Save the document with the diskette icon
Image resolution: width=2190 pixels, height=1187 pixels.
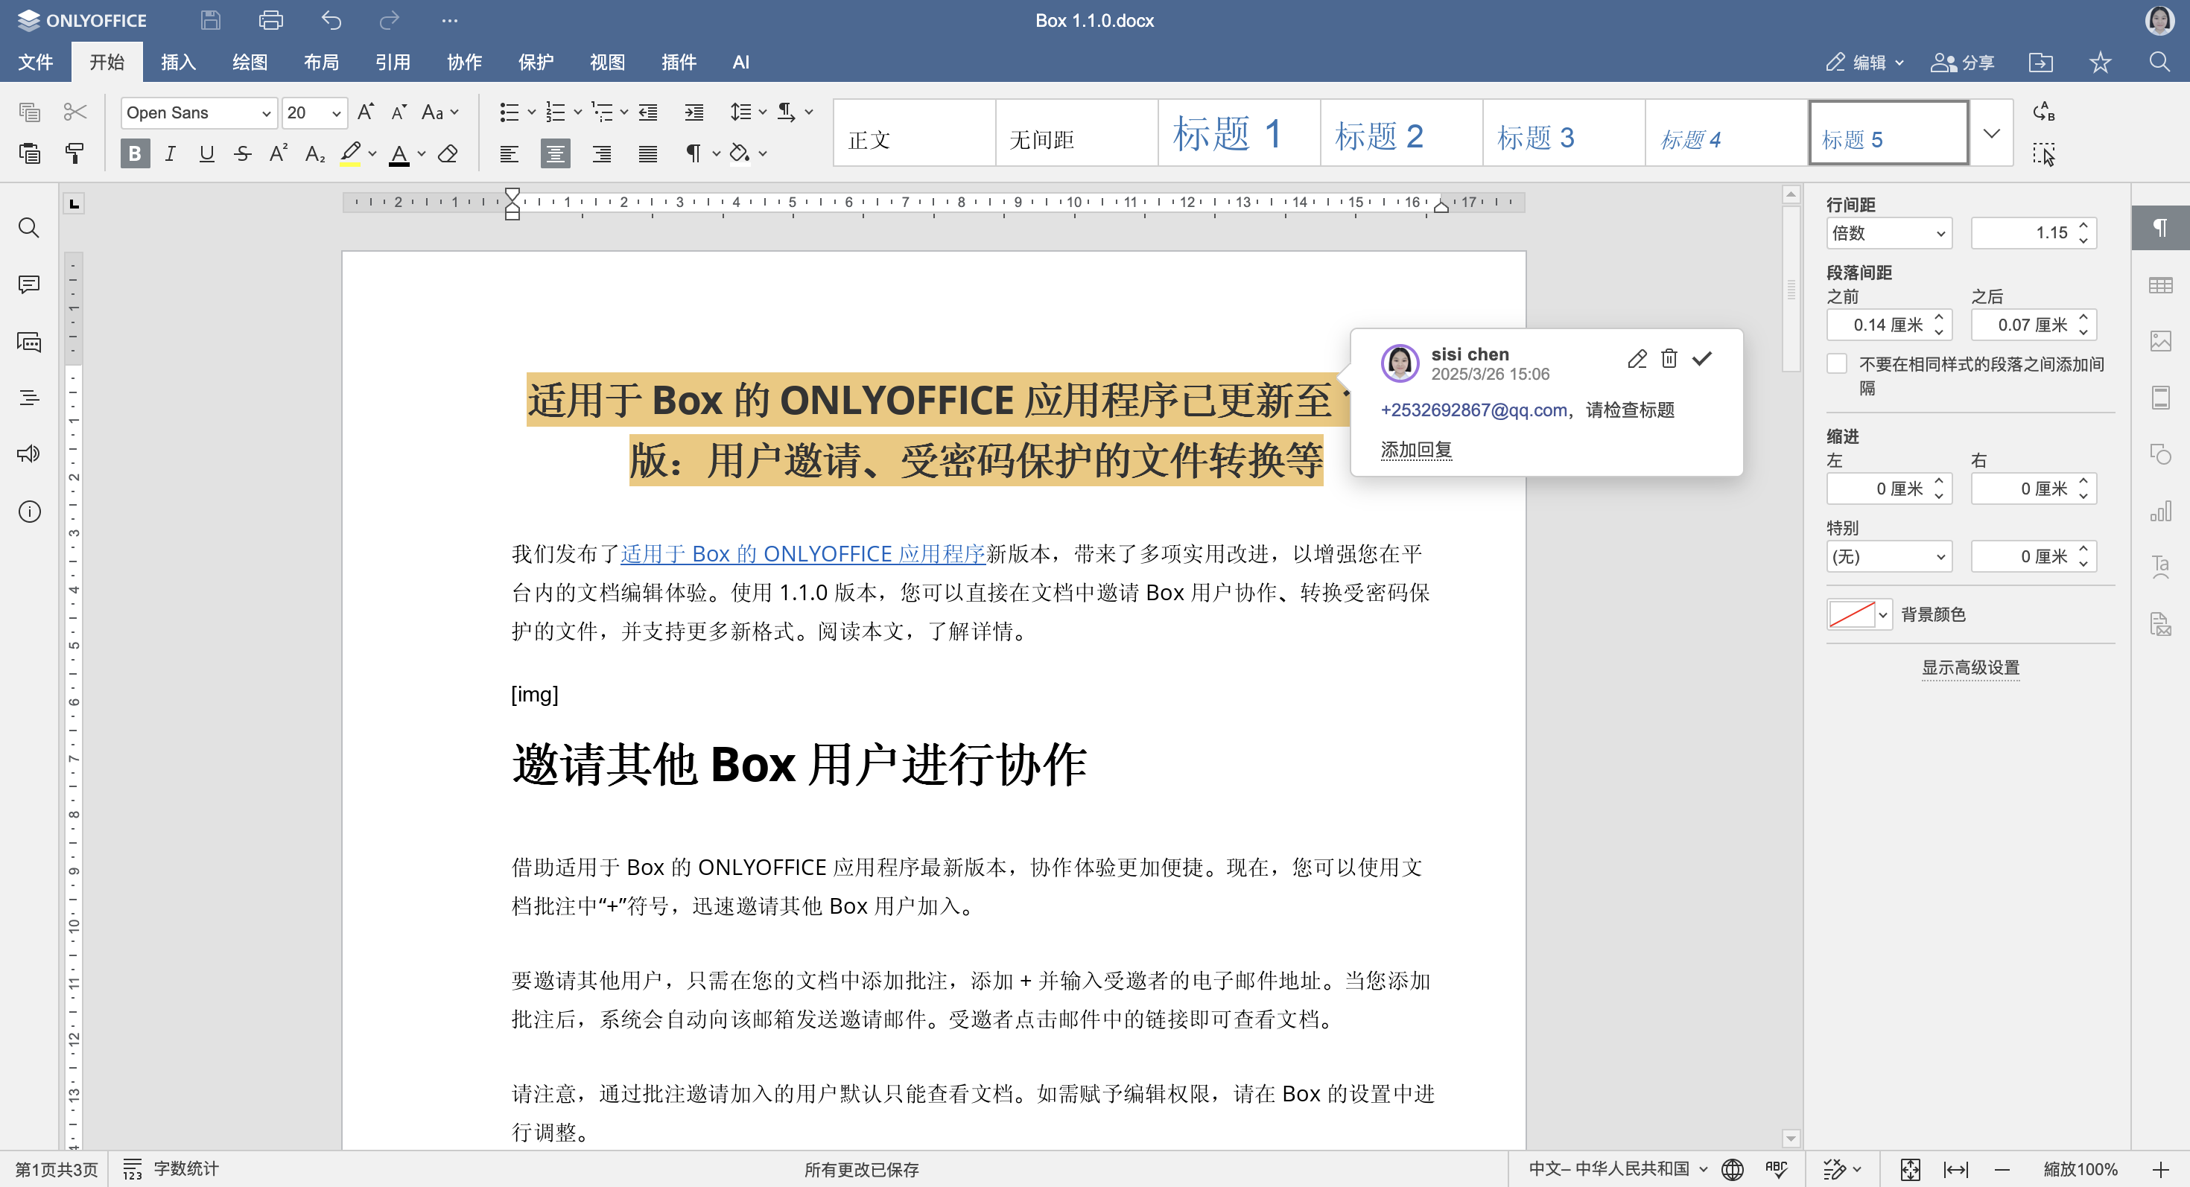pyautogui.click(x=210, y=20)
